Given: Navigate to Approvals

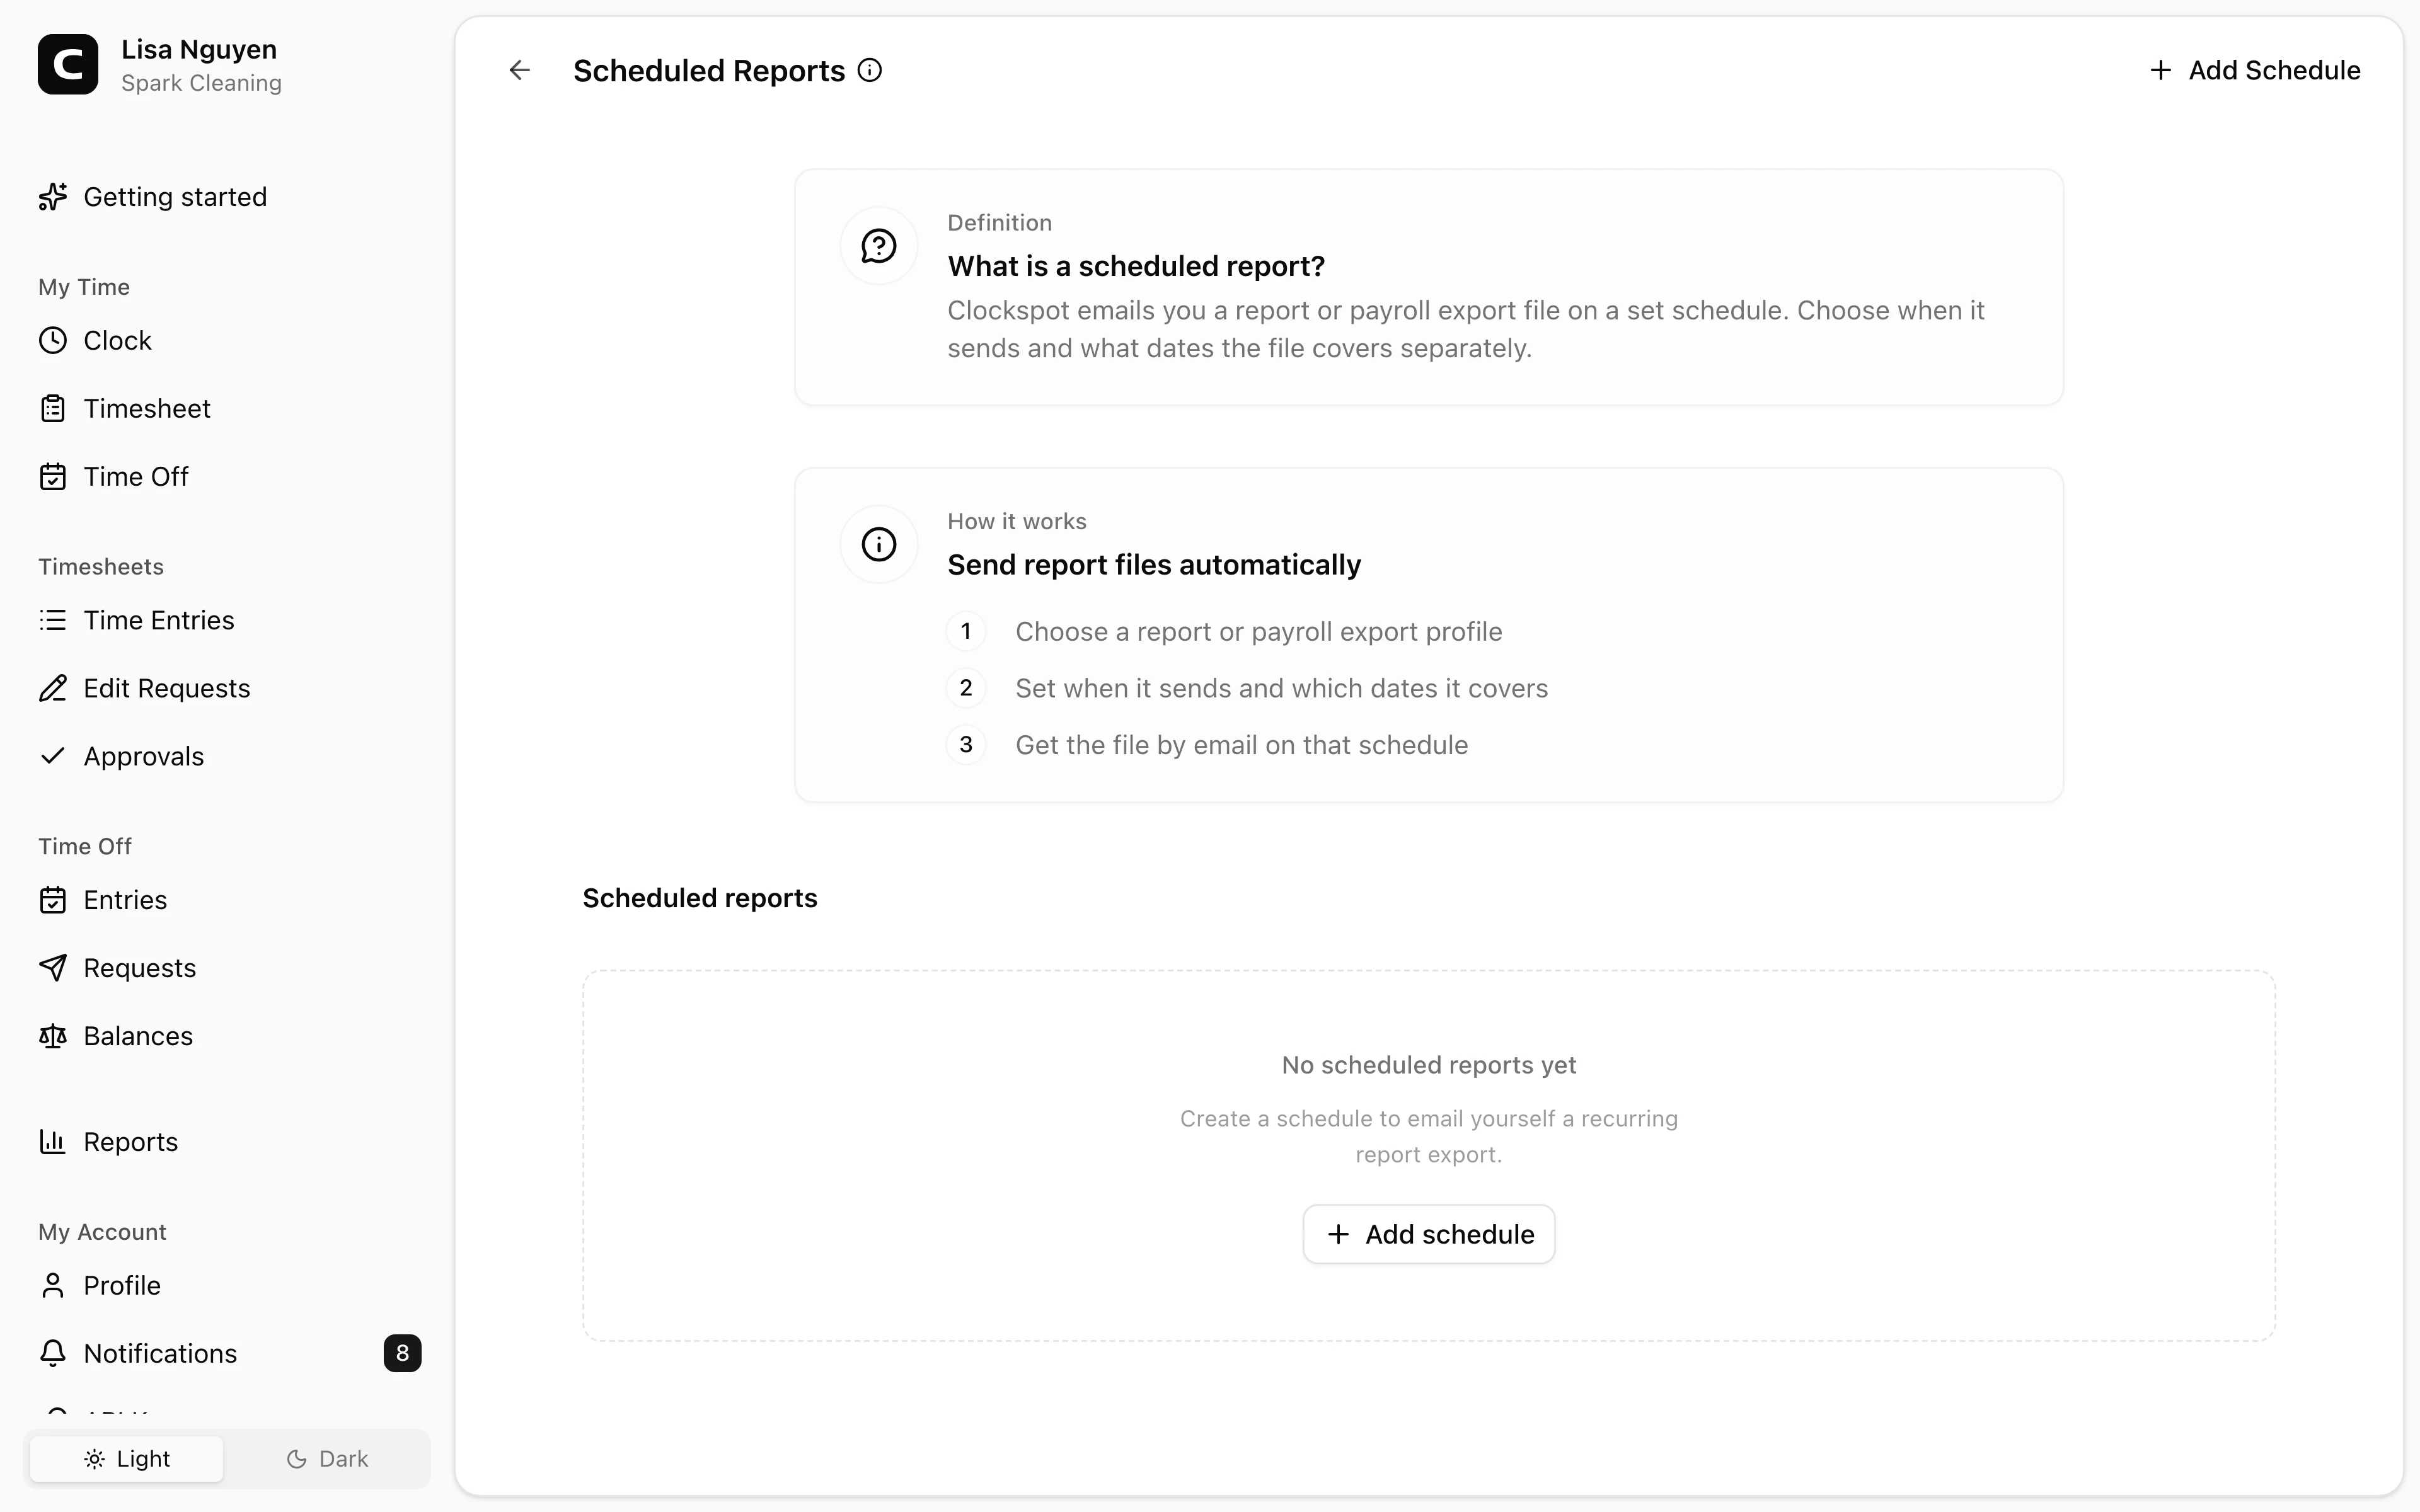Looking at the screenshot, I should click(144, 757).
